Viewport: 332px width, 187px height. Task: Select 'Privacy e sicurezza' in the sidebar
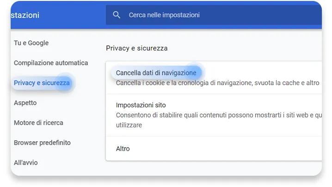pyautogui.click(x=42, y=83)
